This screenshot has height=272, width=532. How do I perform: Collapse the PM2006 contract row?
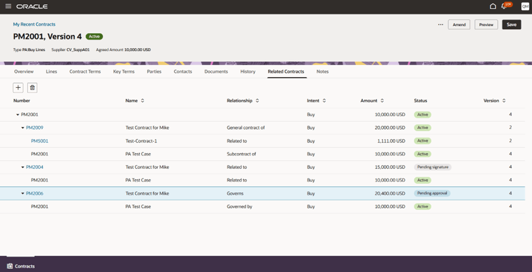point(23,194)
